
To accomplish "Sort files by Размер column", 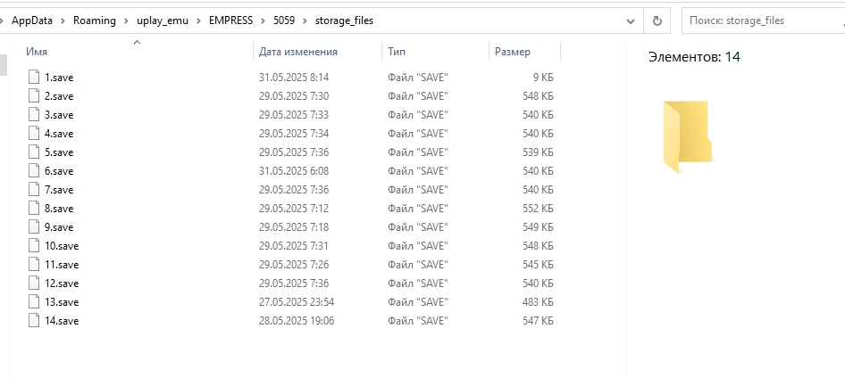I will point(512,52).
